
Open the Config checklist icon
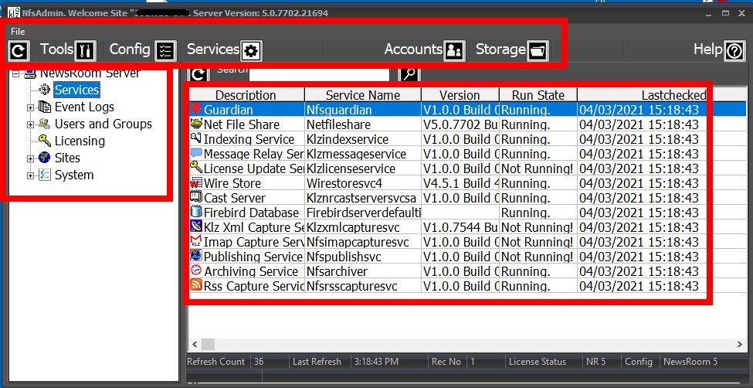(x=165, y=50)
